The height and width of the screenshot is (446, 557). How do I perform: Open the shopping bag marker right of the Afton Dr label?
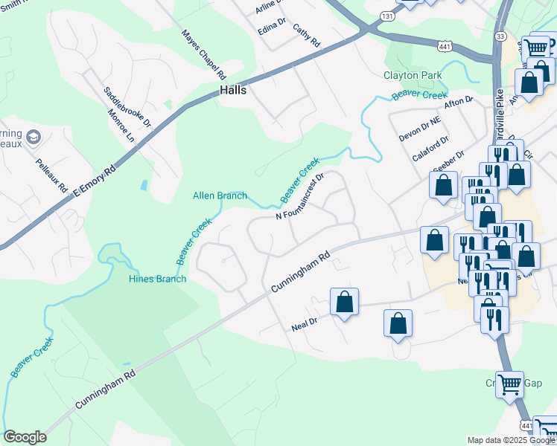pos(529,84)
